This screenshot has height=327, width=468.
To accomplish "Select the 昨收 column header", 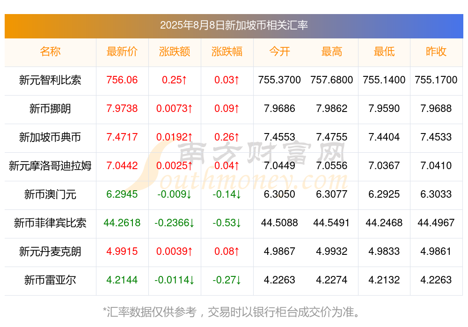I will (436, 52).
